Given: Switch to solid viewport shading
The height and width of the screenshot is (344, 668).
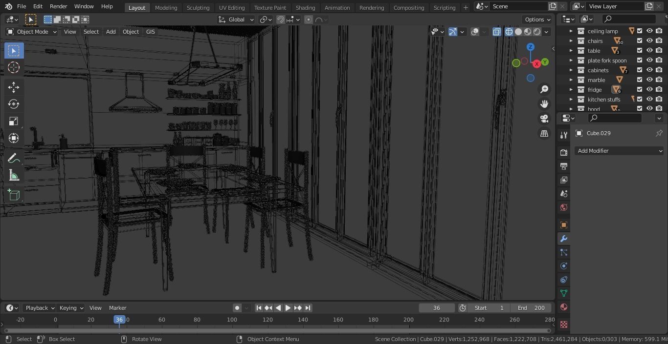Looking at the screenshot, I should coord(518,32).
